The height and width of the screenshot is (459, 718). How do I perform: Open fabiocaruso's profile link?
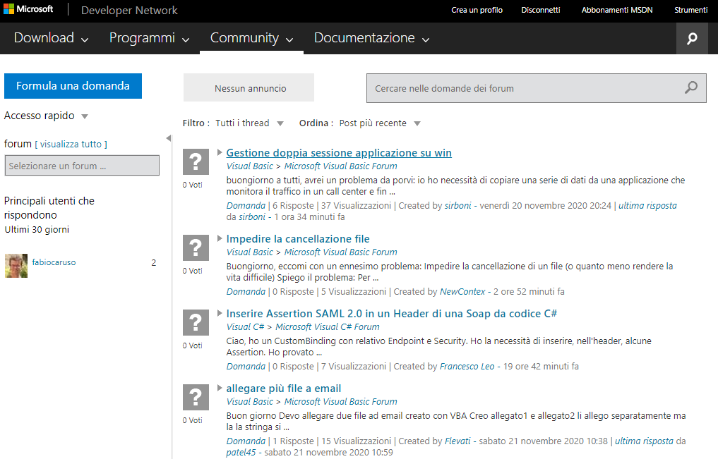click(x=54, y=262)
